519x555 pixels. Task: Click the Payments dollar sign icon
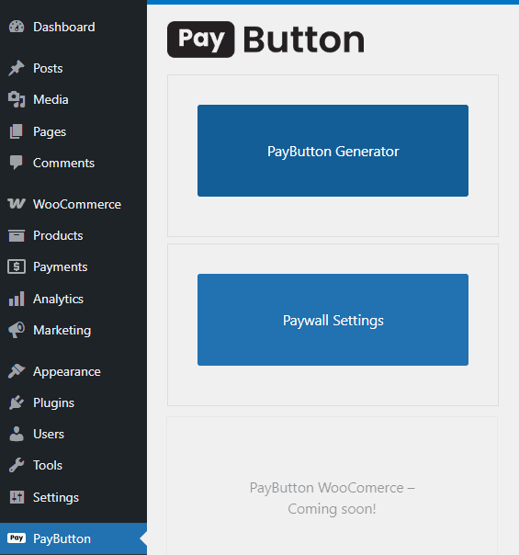17,266
